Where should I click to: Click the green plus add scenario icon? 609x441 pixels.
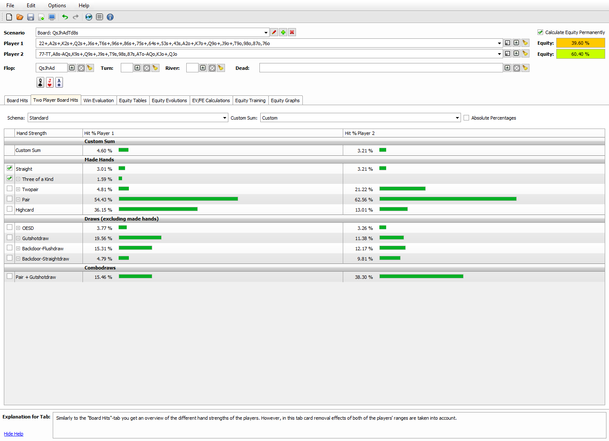(283, 32)
